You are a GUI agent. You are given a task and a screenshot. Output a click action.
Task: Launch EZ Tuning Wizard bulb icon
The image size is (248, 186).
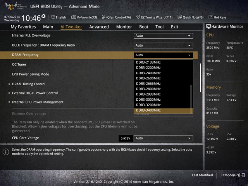(138, 17)
